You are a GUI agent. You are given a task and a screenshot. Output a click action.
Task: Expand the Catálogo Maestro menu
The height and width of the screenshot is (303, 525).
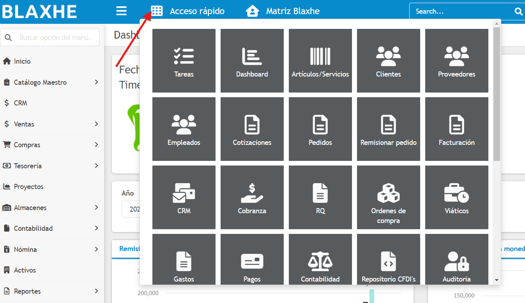pos(52,82)
